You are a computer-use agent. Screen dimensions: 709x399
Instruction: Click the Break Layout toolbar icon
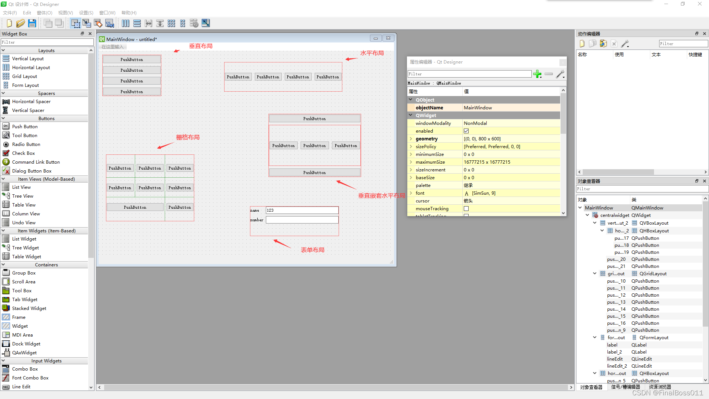tap(194, 23)
